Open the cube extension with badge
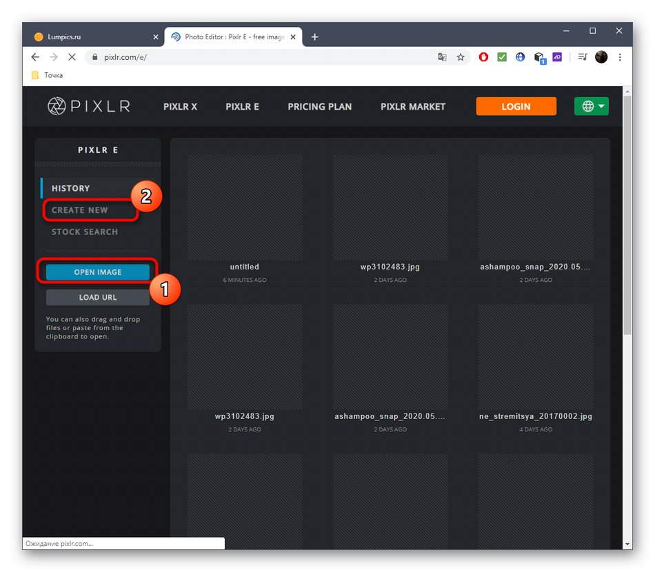 pyautogui.click(x=539, y=58)
